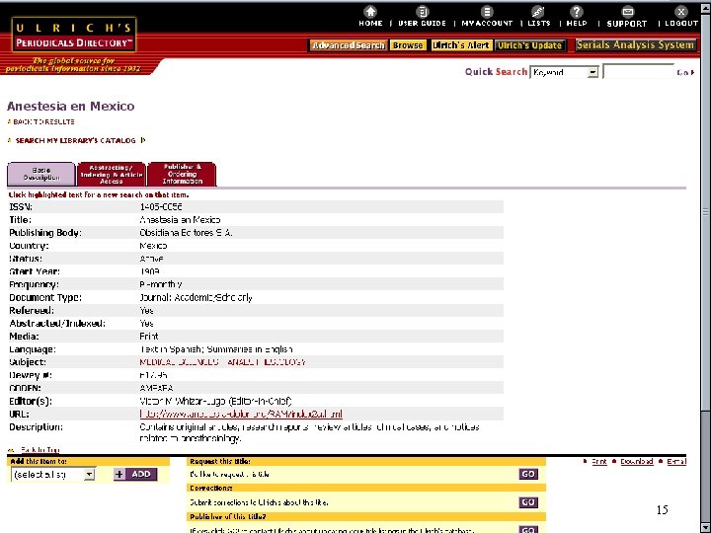Click GO to request this title
The image size is (711, 533).
coord(528,474)
